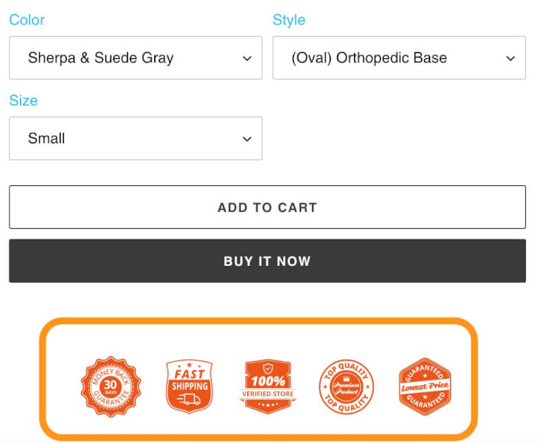
Task: Click the Lowest Price Guaranteed badge
Action: coord(425,386)
